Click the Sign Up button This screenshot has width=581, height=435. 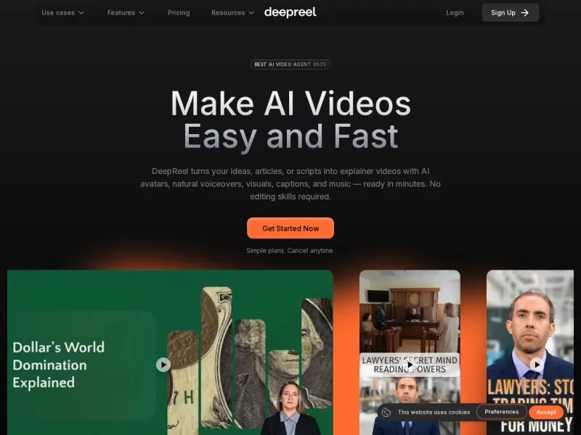(x=510, y=12)
